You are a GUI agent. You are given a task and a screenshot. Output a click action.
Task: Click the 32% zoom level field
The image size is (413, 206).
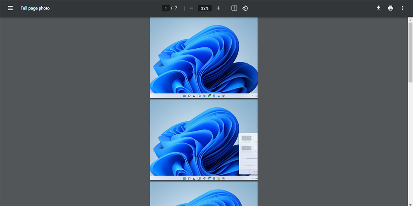205,8
